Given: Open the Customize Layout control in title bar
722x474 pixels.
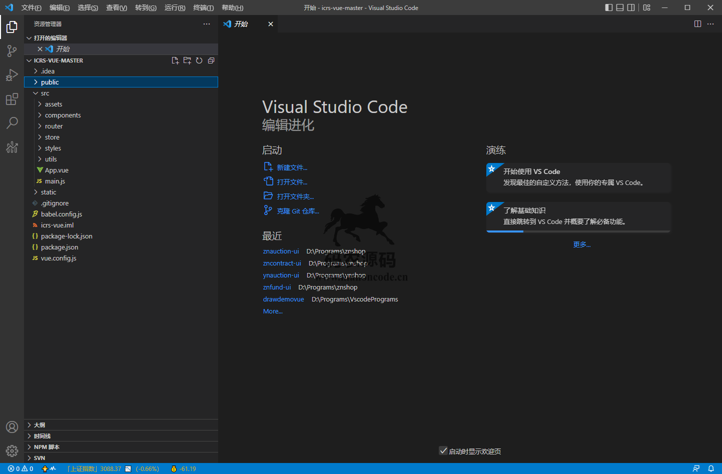Looking at the screenshot, I should (647, 7).
